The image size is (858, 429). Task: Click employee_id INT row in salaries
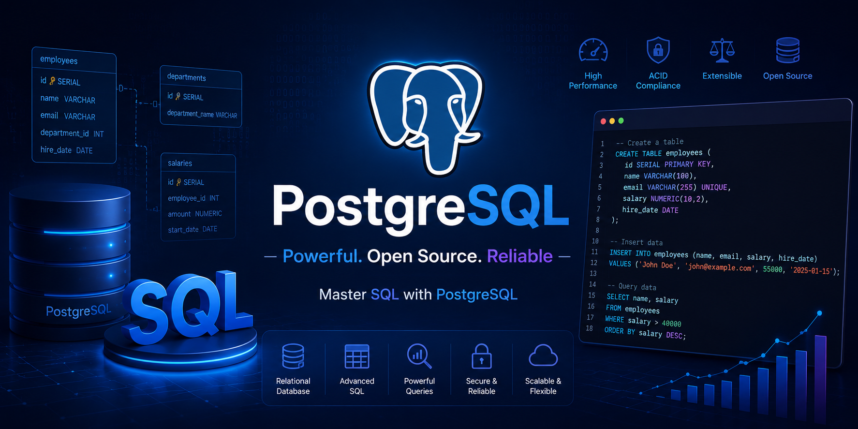(x=193, y=198)
